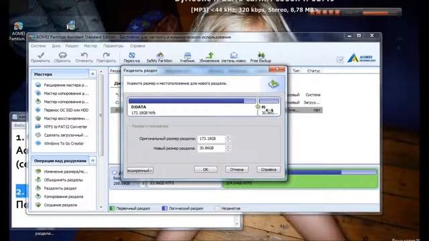Expand the Advanced (Расширенный) options

tap(140, 171)
